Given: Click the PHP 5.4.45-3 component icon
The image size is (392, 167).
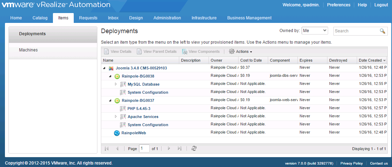Looking at the screenshot, I should [x=123, y=109].
